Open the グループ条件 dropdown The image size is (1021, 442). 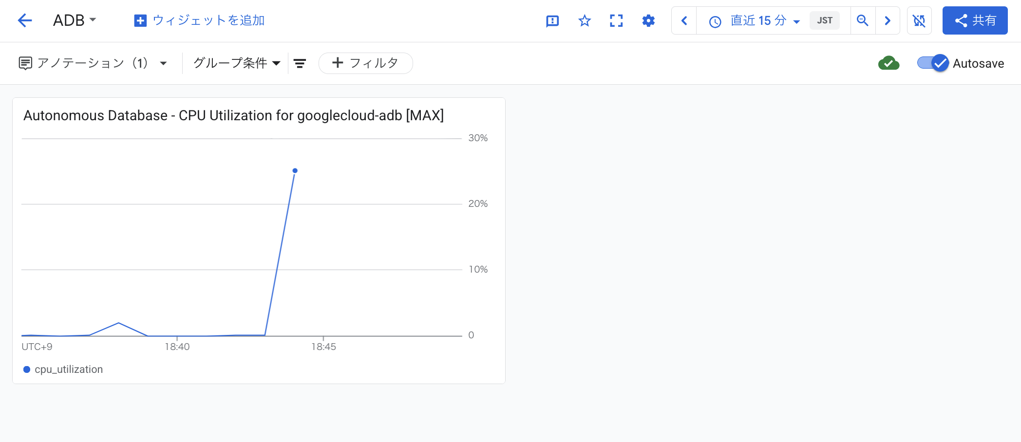pyautogui.click(x=237, y=63)
